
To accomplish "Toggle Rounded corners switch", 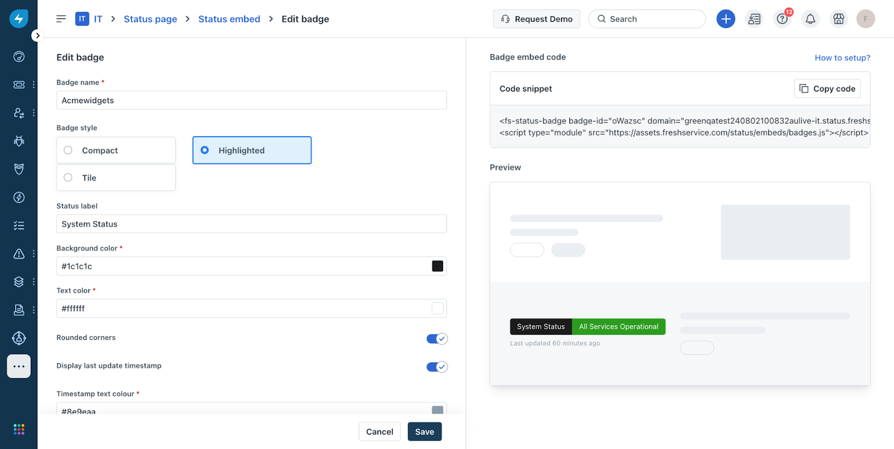I will click(437, 339).
